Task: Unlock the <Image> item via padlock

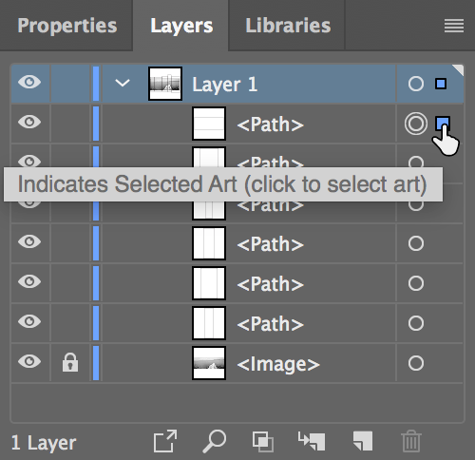Action: [70, 362]
